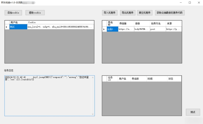Select the 全品 coupon name cell
The height and width of the screenshot is (124, 203).
click(x=112, y=29)
